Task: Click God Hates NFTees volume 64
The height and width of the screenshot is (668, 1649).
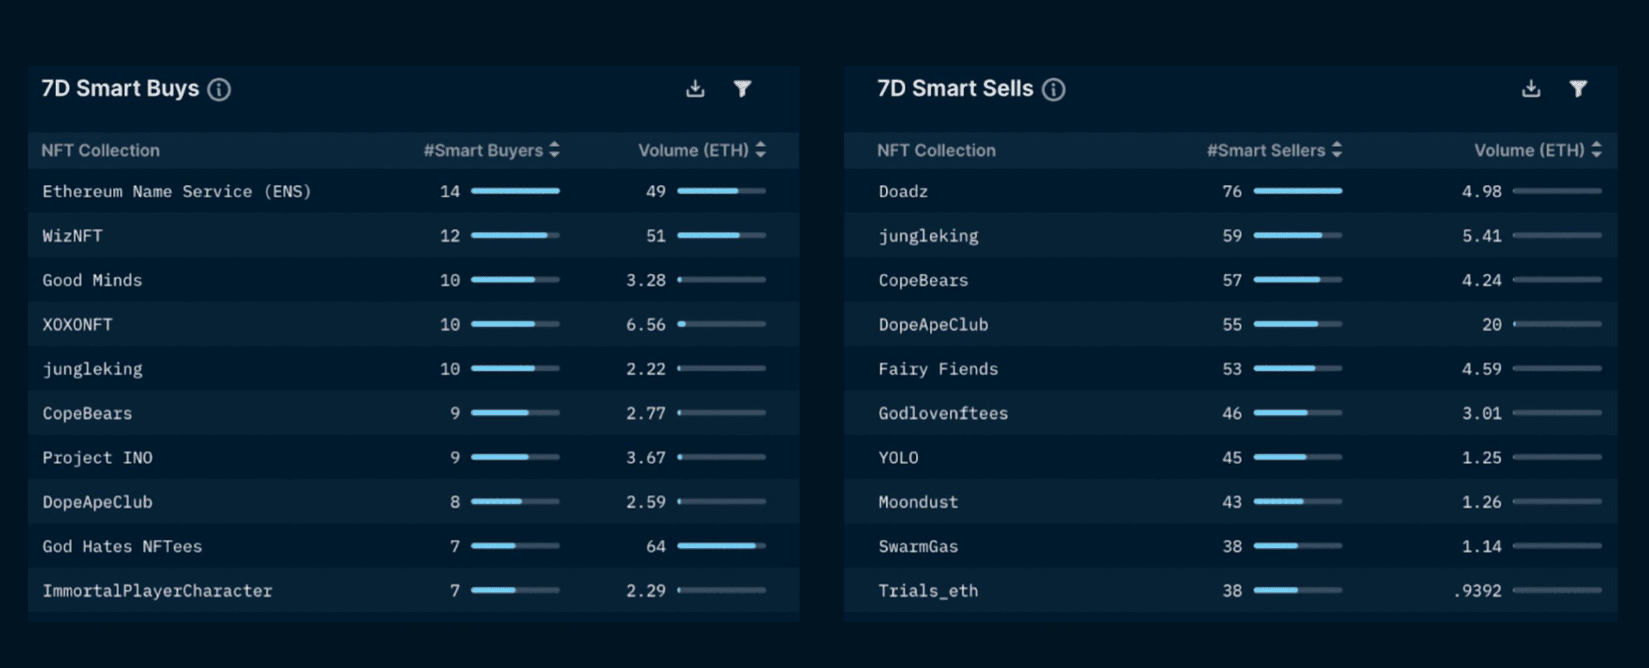Action: [x=655, y=547]
